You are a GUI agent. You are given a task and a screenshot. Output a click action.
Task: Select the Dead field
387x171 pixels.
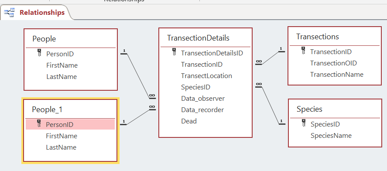[189, 121]
